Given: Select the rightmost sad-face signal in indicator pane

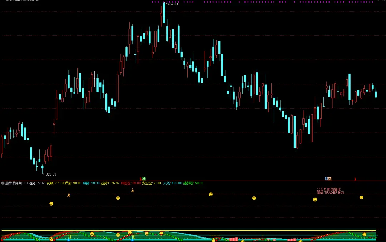Looking at the screenshot, I should 361,197.
